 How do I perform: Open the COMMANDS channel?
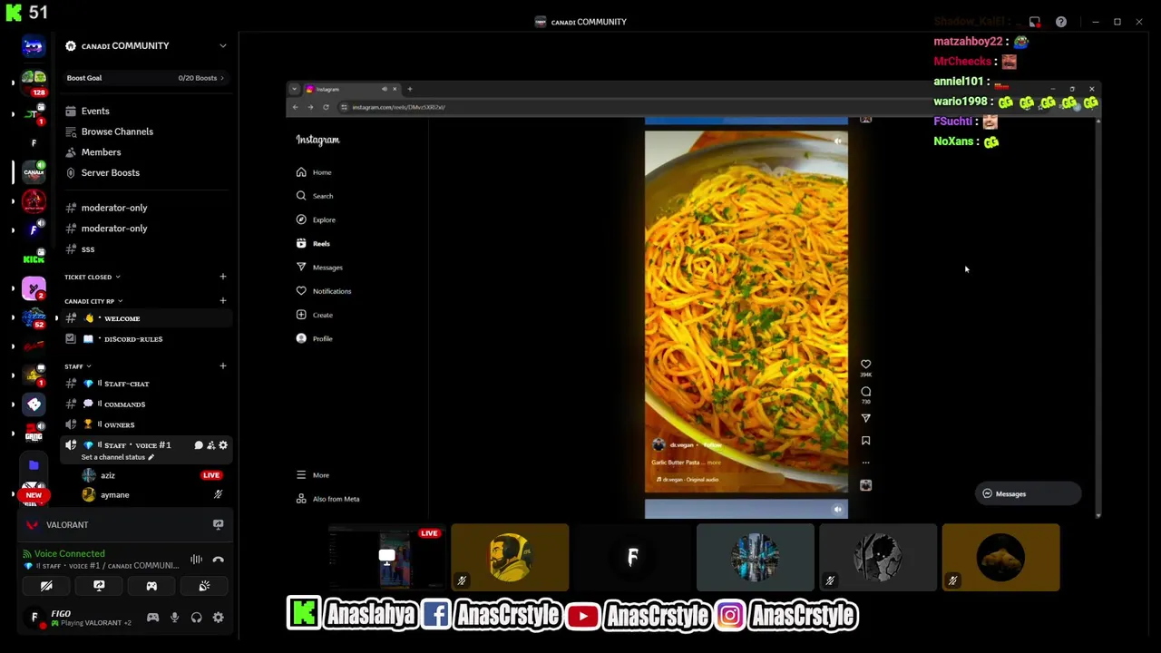pos(124,404)
